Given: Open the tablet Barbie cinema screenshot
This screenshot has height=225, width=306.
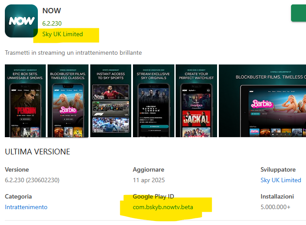Looking at the screenshot, I should (262, 101).
